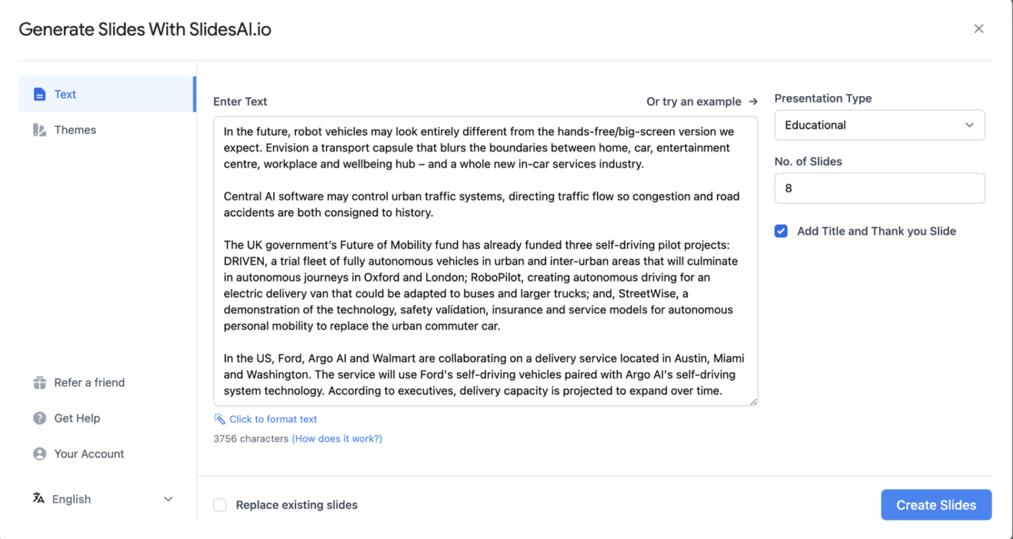Expand the English language selector
The image size is (1013, 539).
168,499
